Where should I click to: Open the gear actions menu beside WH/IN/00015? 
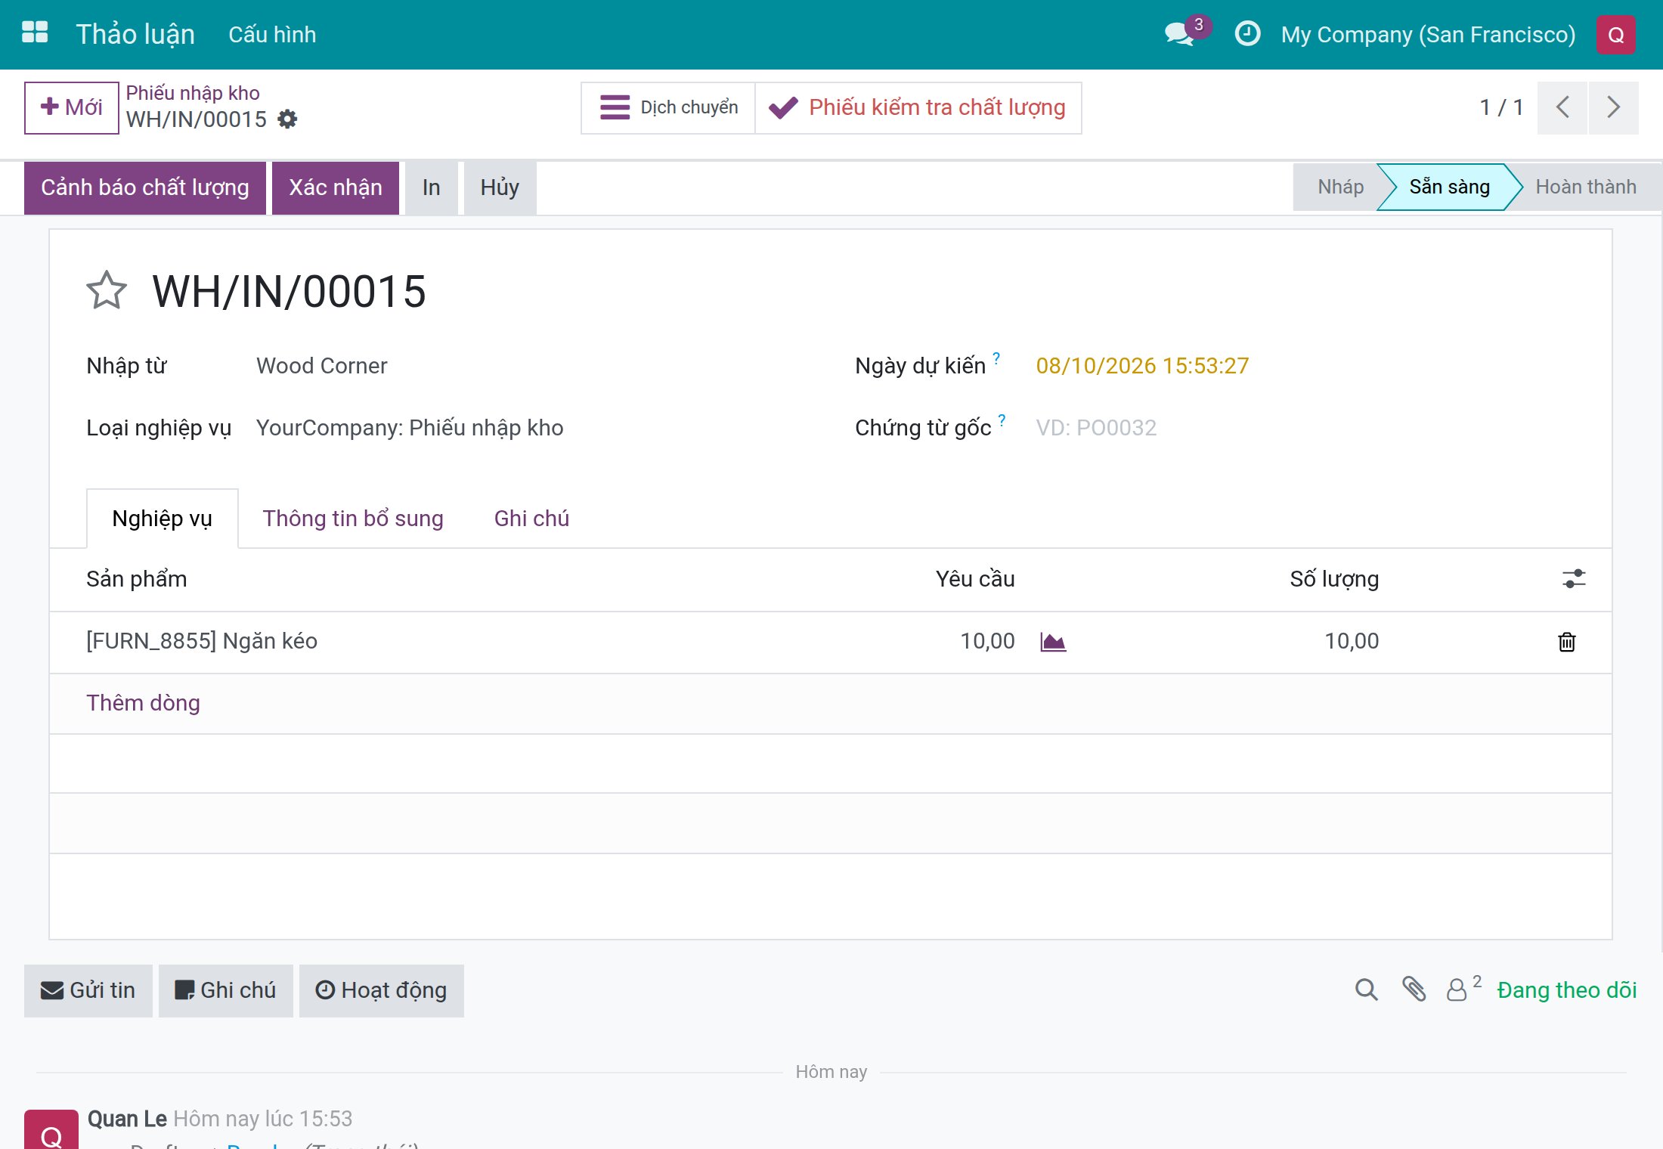[287, 119]
